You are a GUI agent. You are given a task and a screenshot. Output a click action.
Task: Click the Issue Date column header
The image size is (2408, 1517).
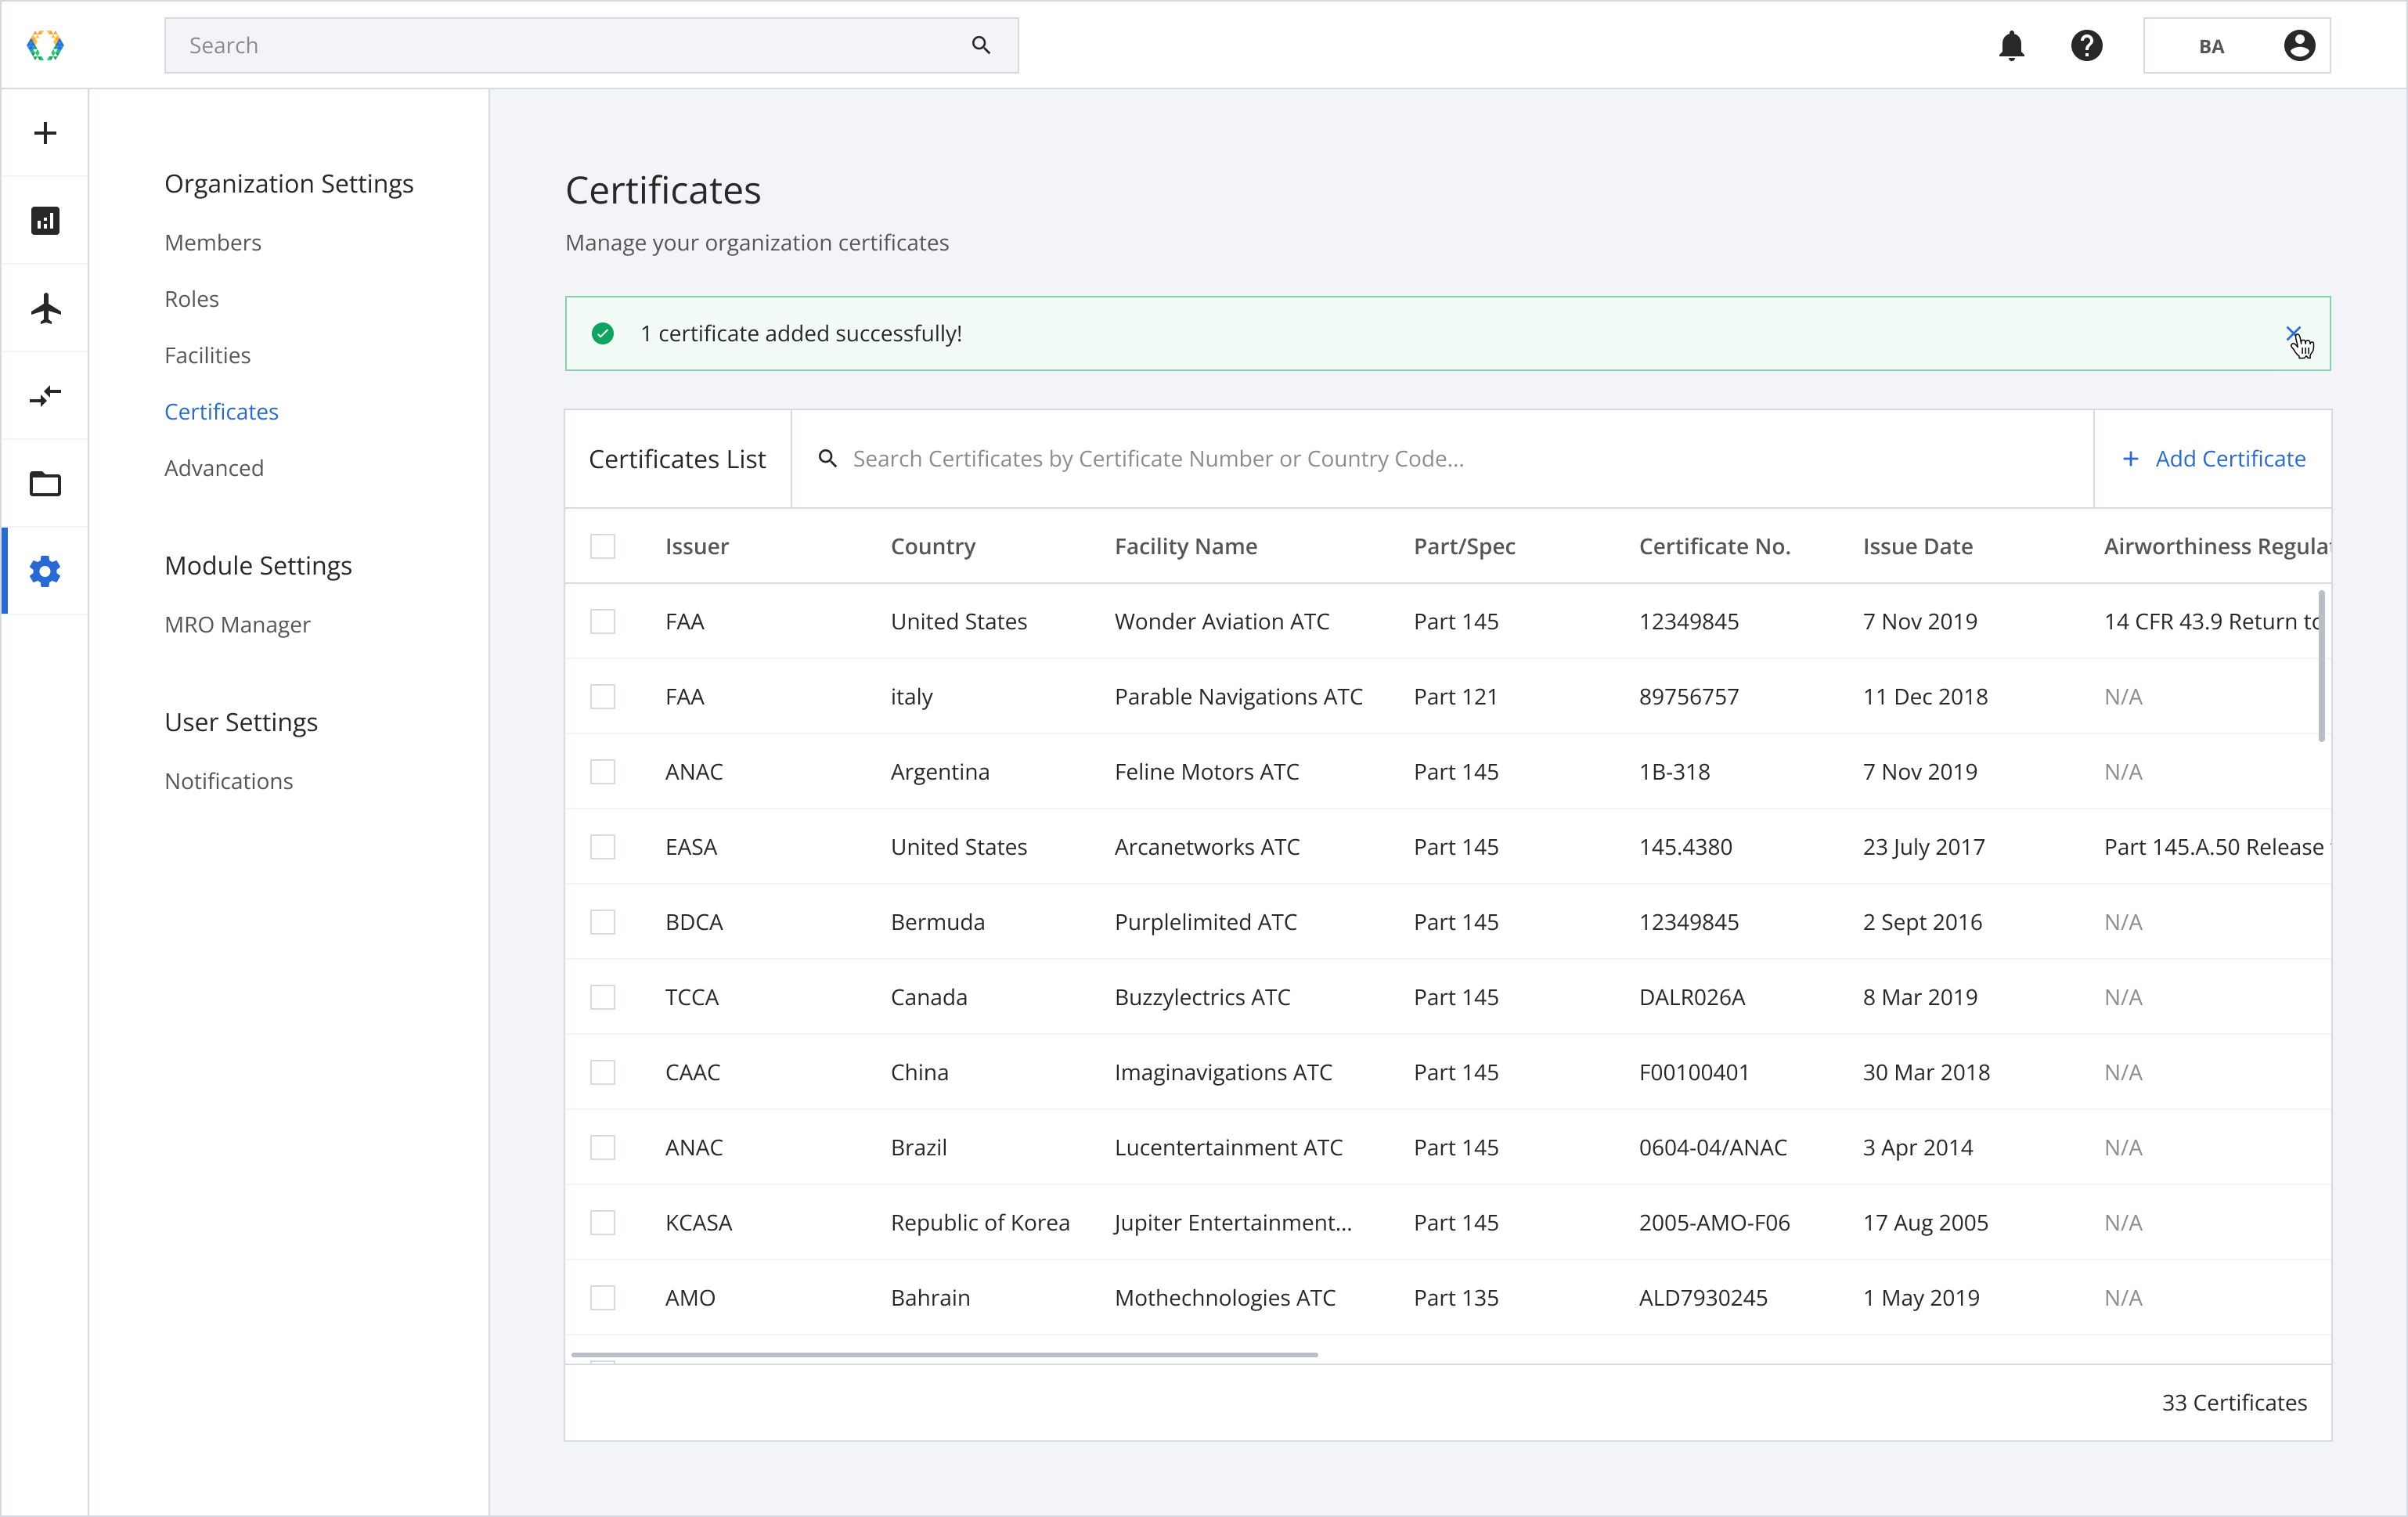point(1918,546)
